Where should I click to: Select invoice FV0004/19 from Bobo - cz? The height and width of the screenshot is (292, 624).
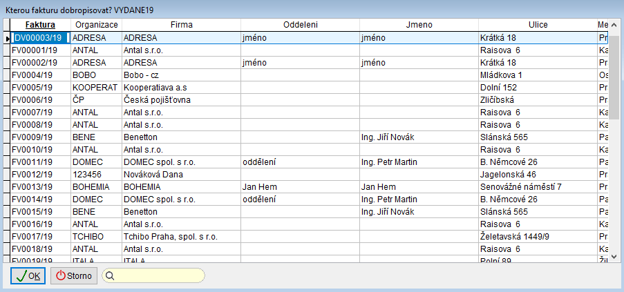click(40, 75)
